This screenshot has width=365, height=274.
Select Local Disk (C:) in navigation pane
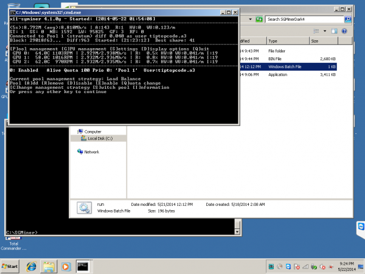point(99,138)
